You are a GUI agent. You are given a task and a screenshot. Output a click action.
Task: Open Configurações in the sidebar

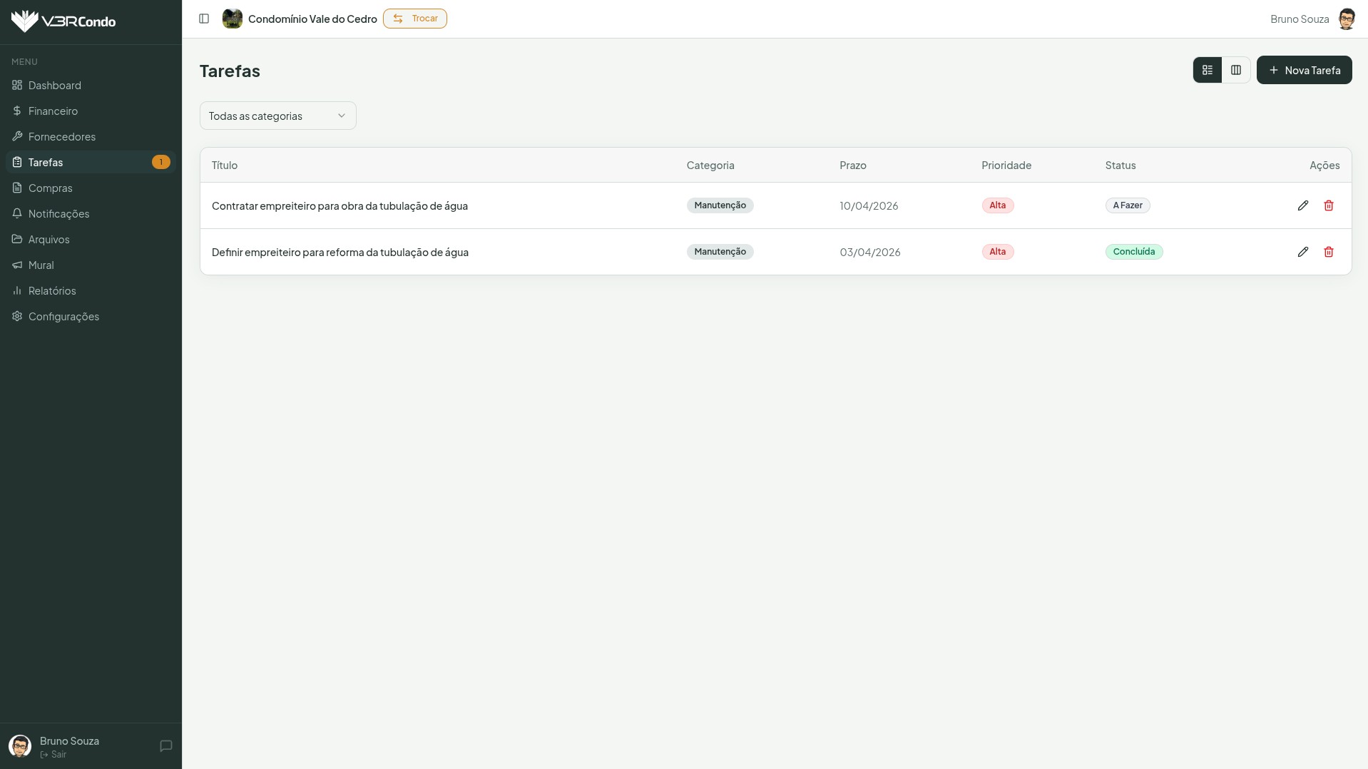(63, 317)
